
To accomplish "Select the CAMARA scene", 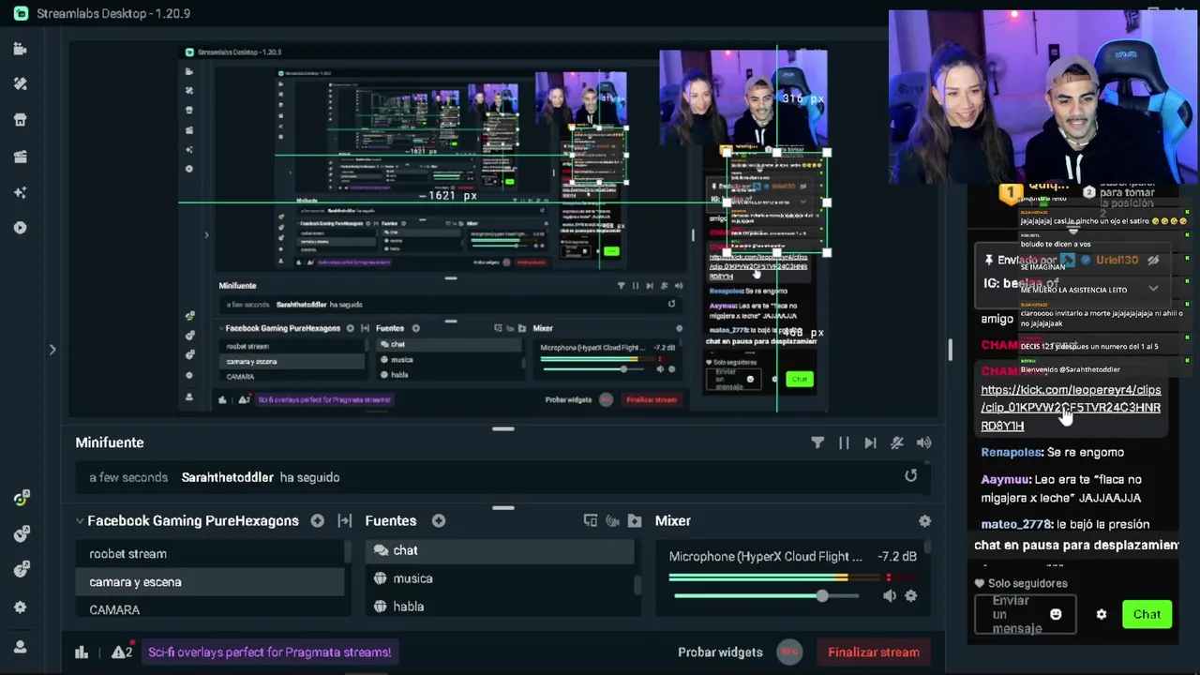I will [x=210, y=609].
